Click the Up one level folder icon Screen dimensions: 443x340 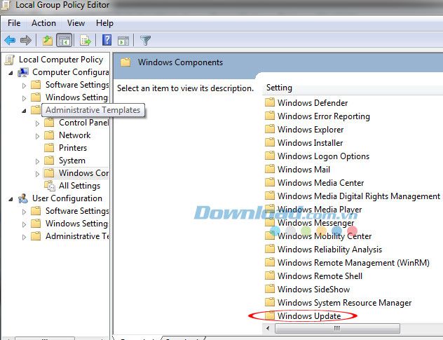[x=48, y=41]
